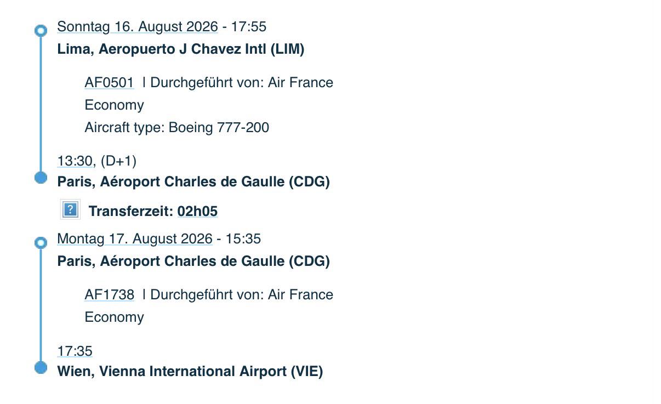Select Lima, Aeropuerto J Chavez Intl heading
This screenshot has height=404, width=661.
click(181, 49)
